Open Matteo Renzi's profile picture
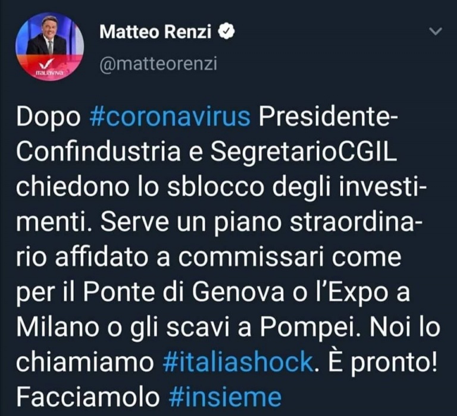 click(x=49, y=46)
